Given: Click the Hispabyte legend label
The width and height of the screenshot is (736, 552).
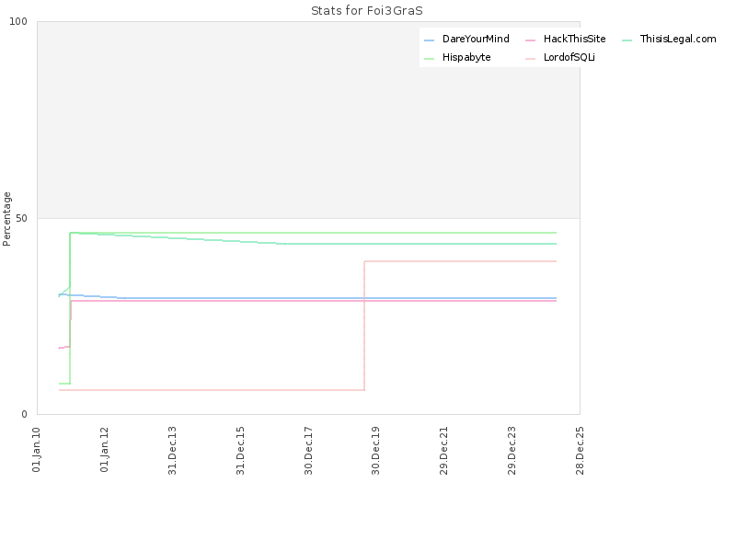Looking at the screenshot, I should click(466, 57).
